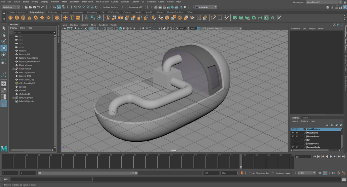Image resolution: width=347 pixels, height=187 pixels.
Task: Create a polygon disc from the shelf
Action: click(x=48, y=18)
